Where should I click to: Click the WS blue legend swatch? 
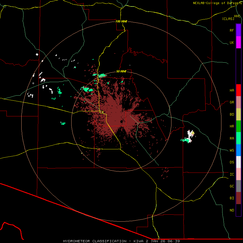(x=238, y=150)
